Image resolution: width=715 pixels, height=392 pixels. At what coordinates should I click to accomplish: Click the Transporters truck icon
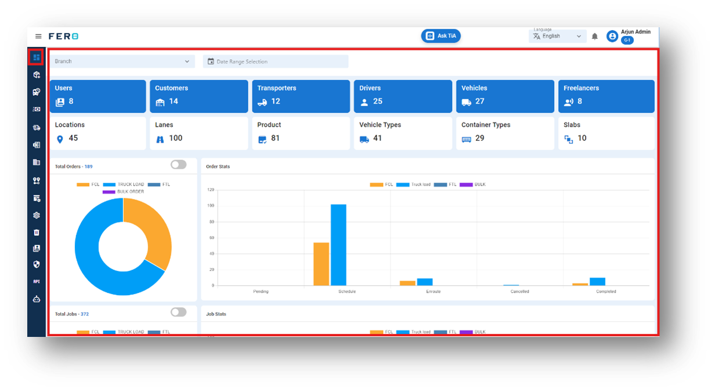pyautogui.click(x=262, y=102)
